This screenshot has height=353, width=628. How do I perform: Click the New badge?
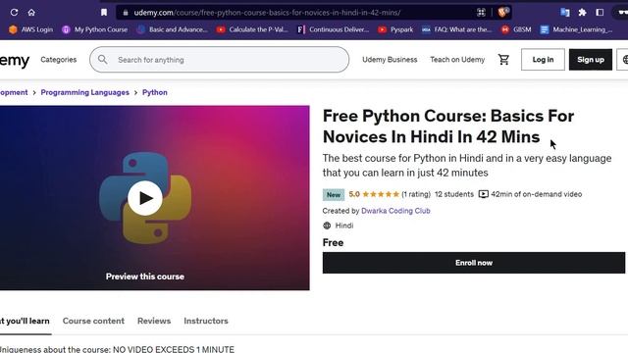point(334,195)
